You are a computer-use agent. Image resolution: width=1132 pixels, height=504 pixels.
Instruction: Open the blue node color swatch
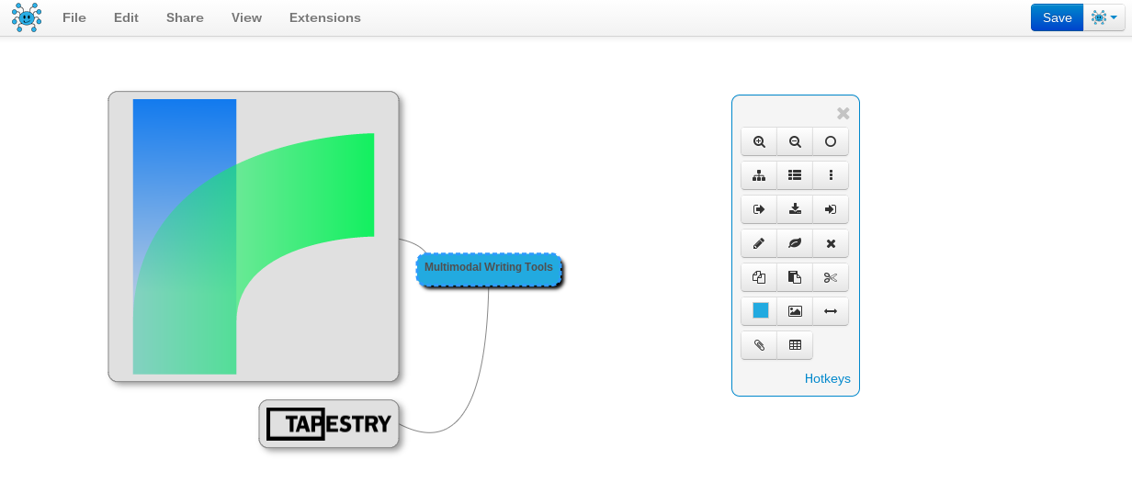(760, 310)
